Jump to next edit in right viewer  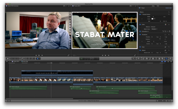109,55
